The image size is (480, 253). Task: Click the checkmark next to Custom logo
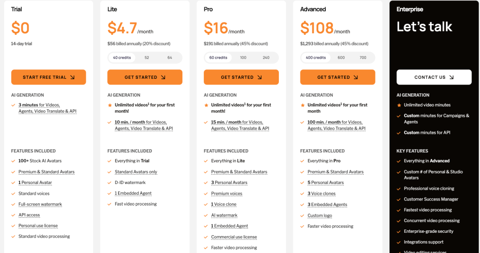[302, 215]
